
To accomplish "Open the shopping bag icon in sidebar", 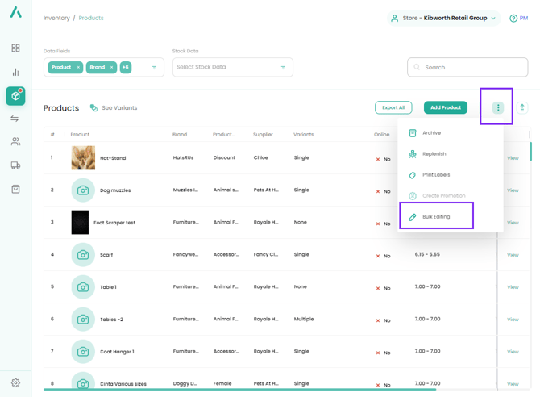I will coord(15,189).
